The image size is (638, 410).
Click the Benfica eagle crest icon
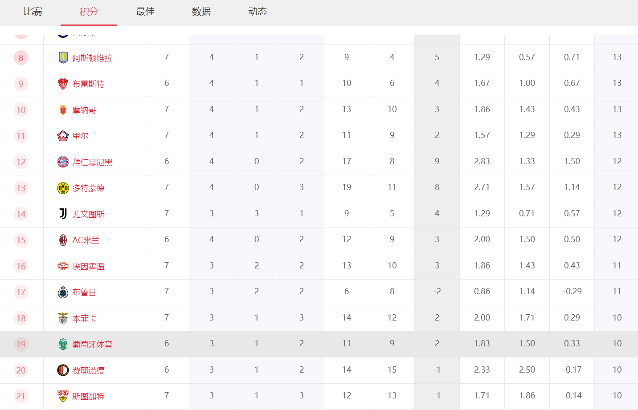(63, 318)
